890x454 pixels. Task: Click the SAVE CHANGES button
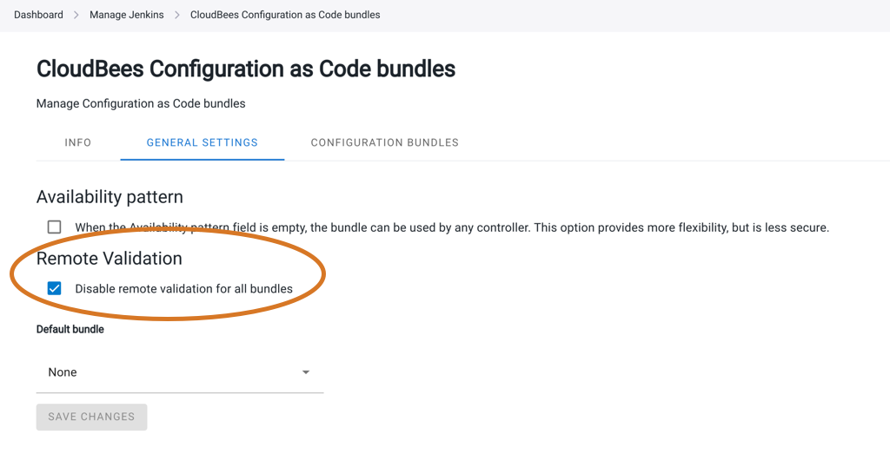point(91,417)
